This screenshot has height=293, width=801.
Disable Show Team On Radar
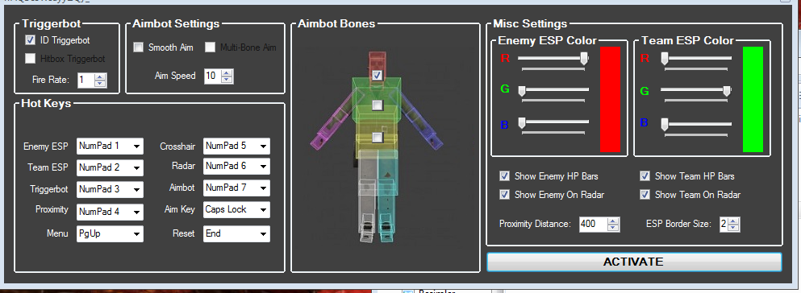pyautogui.click(x=645, y=195)
